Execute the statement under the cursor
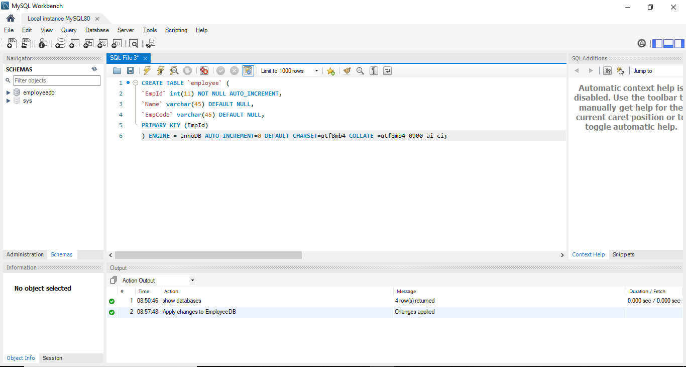 click(x=161, y=71)
